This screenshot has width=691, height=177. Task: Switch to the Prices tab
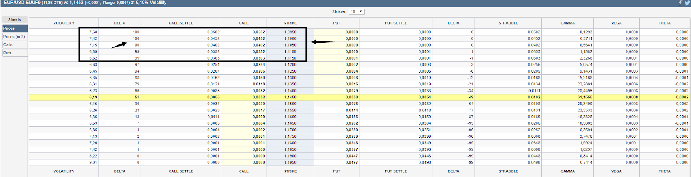(x=15, y=28)
